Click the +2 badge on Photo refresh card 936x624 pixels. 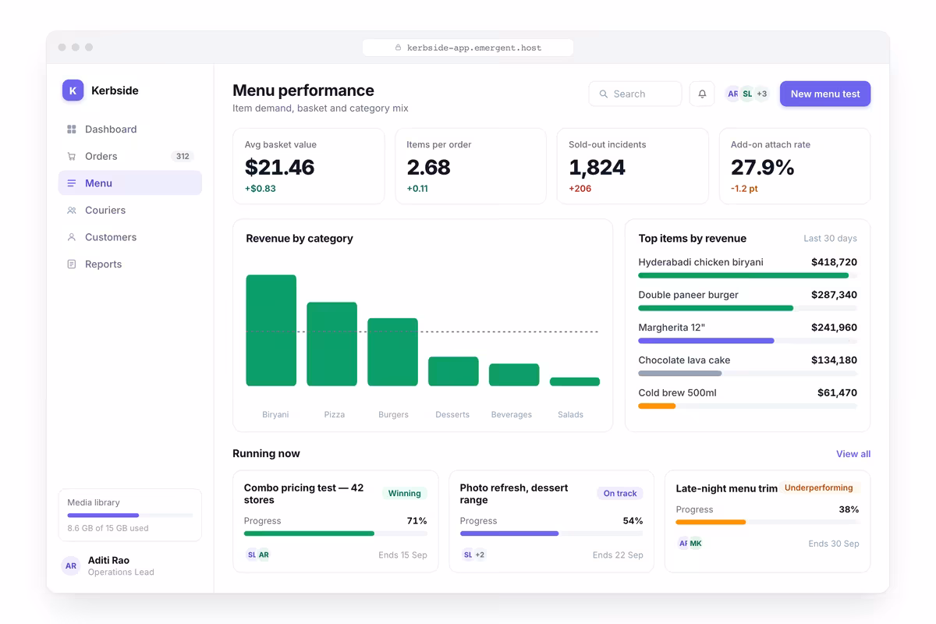480,555
